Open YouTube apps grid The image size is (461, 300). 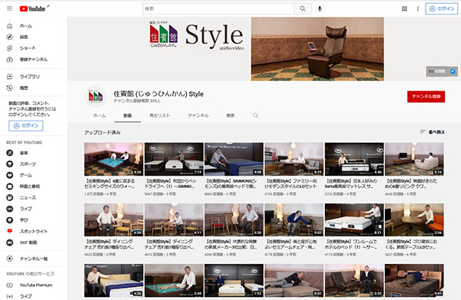(x=404, y=8)
